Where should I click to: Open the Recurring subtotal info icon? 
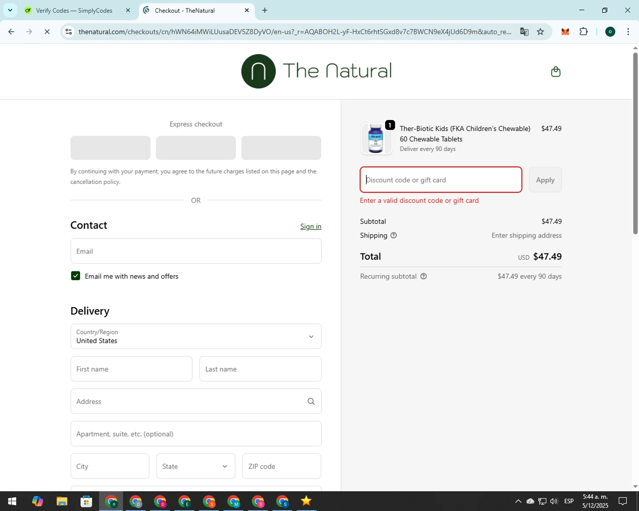coord(423,276)
